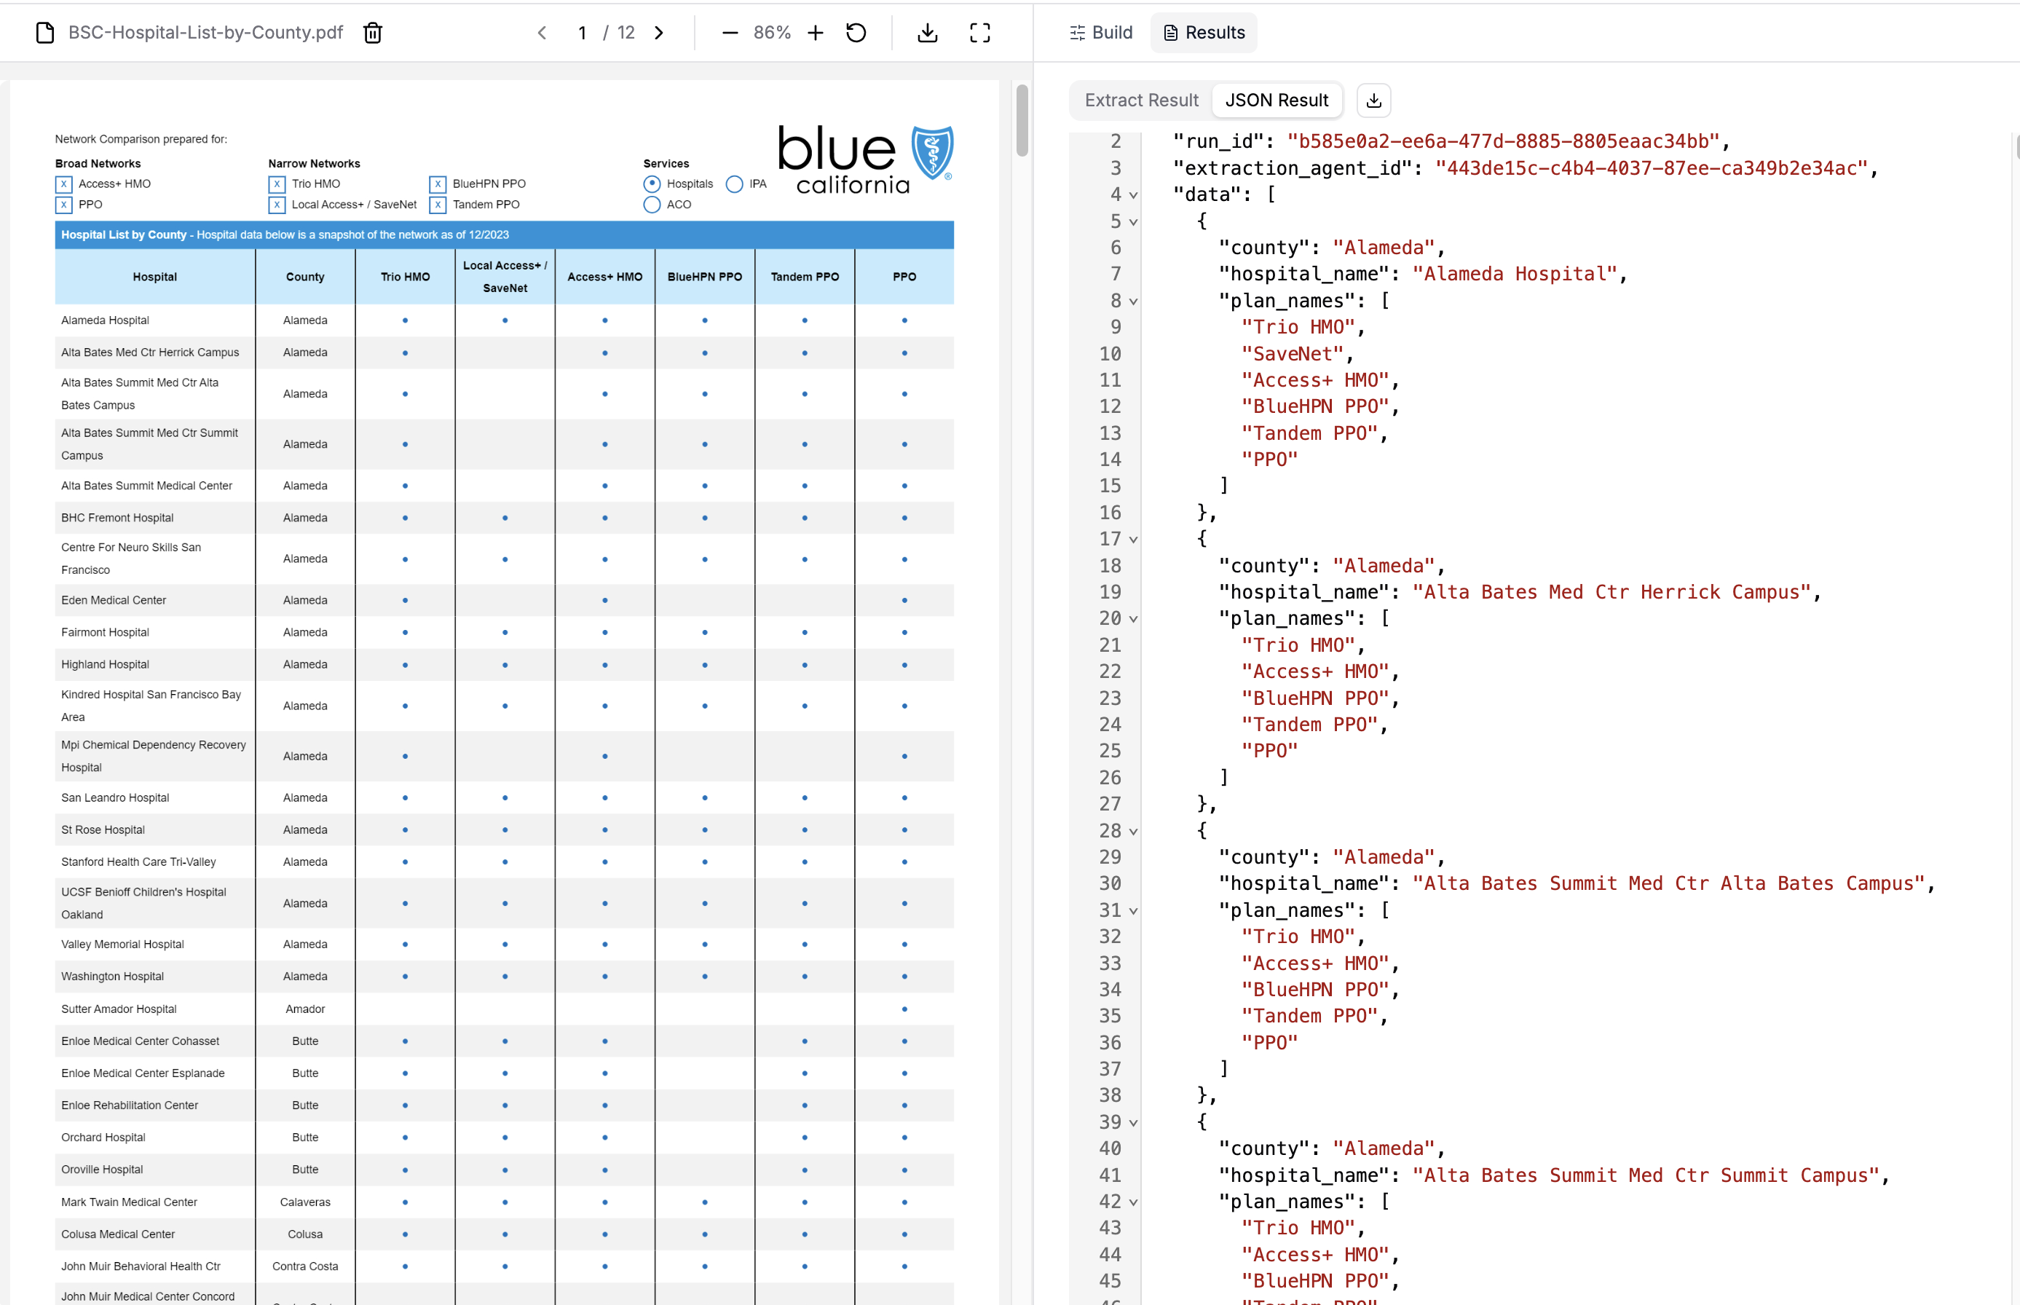Delete the uploaded PDF with trash icon

[373, 33]
